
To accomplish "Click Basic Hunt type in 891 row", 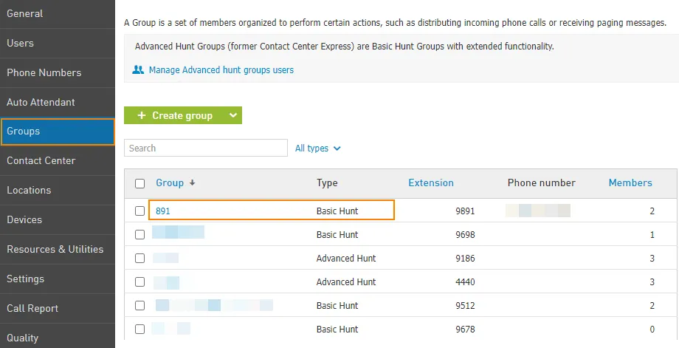I will (337, 211).
